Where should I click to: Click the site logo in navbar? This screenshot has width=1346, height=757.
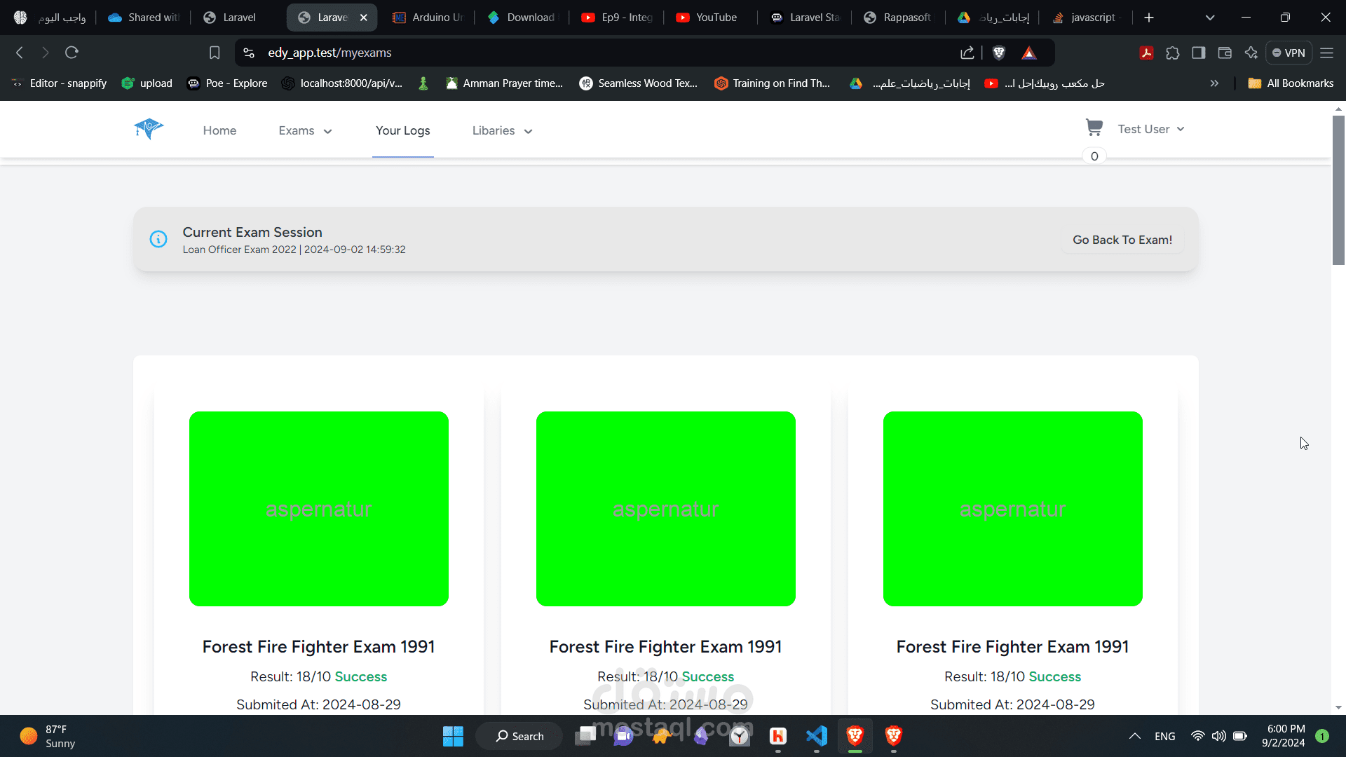tap(149, 129)
